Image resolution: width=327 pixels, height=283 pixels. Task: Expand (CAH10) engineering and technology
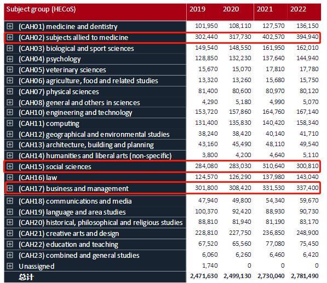10,112
